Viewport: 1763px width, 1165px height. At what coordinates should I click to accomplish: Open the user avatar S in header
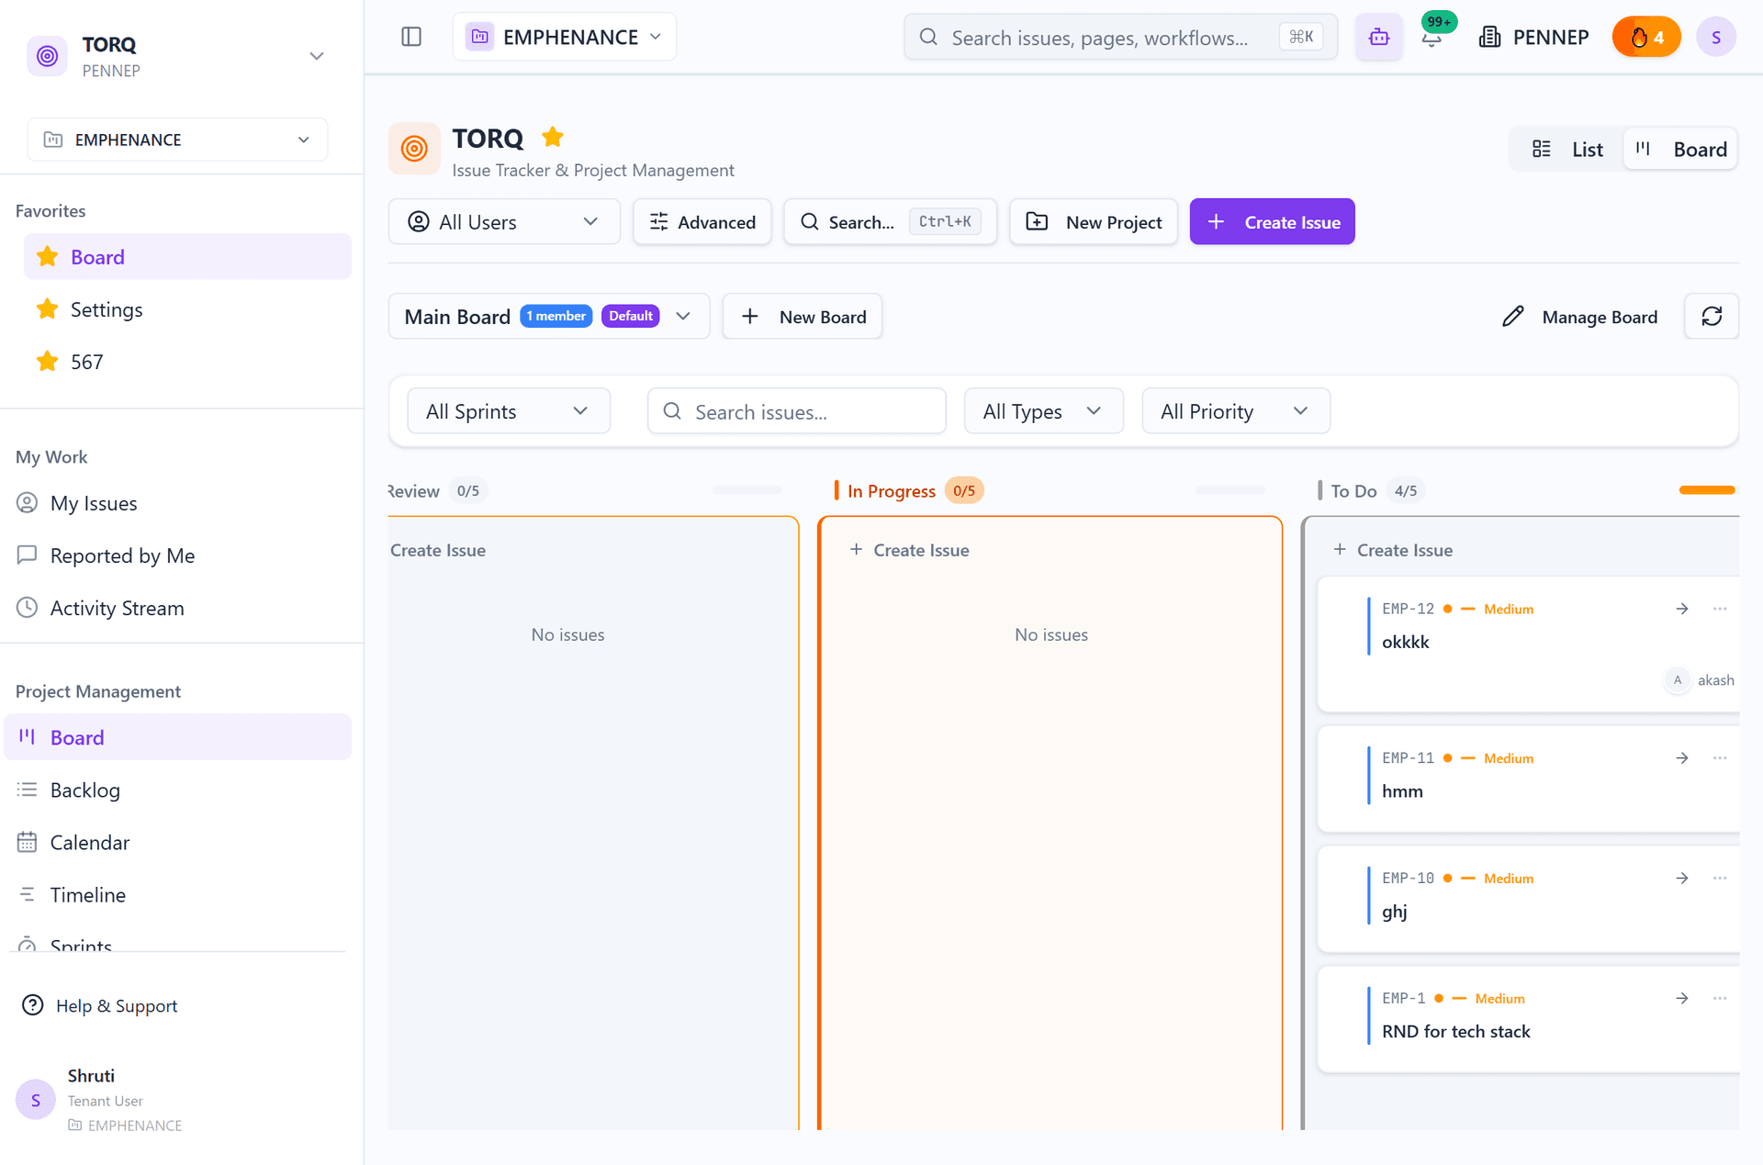click(x=1715, y=37)
